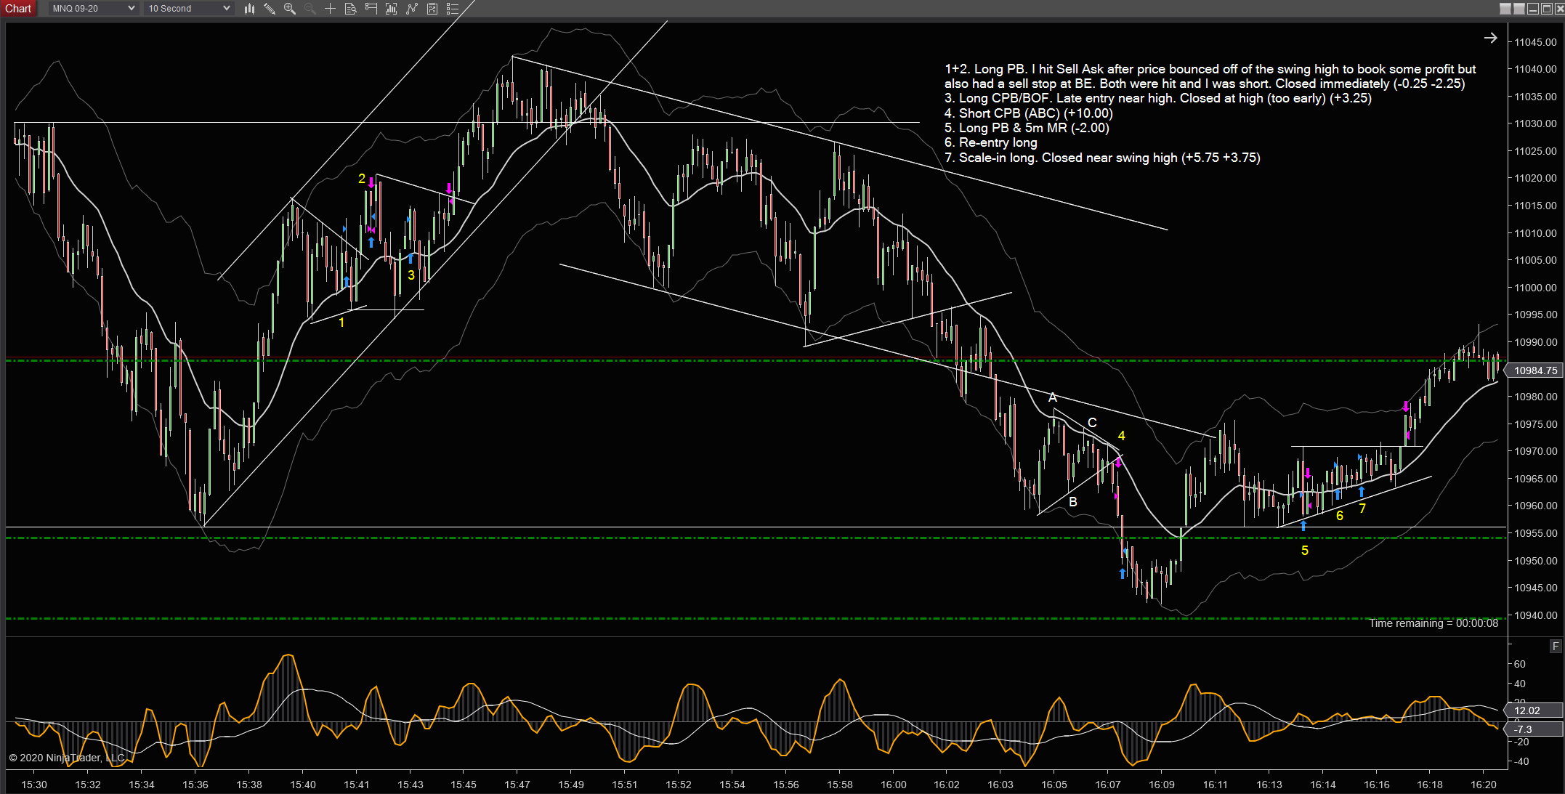This screenshot has width=1565, height=794.
Task: Click the white wave label B
Action: (1073, 502)
